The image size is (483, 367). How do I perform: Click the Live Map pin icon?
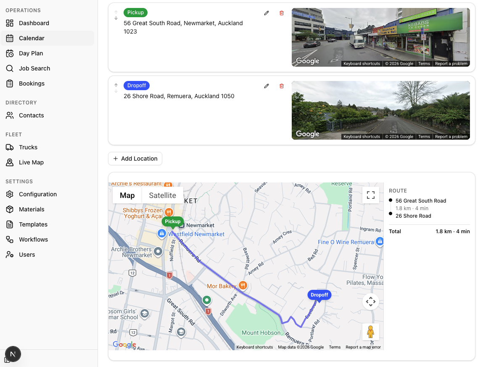(x=10, y=162)
